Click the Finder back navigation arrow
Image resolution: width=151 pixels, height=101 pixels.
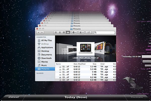tap(38, 32)
